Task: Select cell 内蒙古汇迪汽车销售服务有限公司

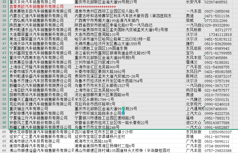Action: click(41, 16)
